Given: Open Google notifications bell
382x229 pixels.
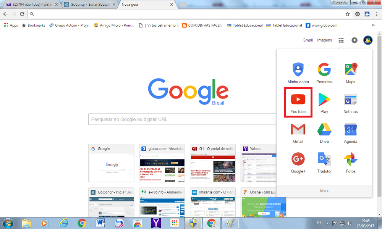Looking at the screenshot, I should pyautogui.click(x=354, y=40).
